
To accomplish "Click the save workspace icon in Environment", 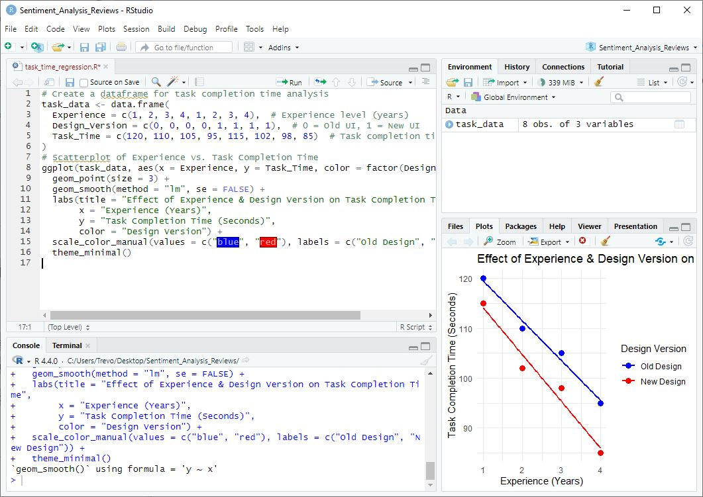I will (468, 82).
